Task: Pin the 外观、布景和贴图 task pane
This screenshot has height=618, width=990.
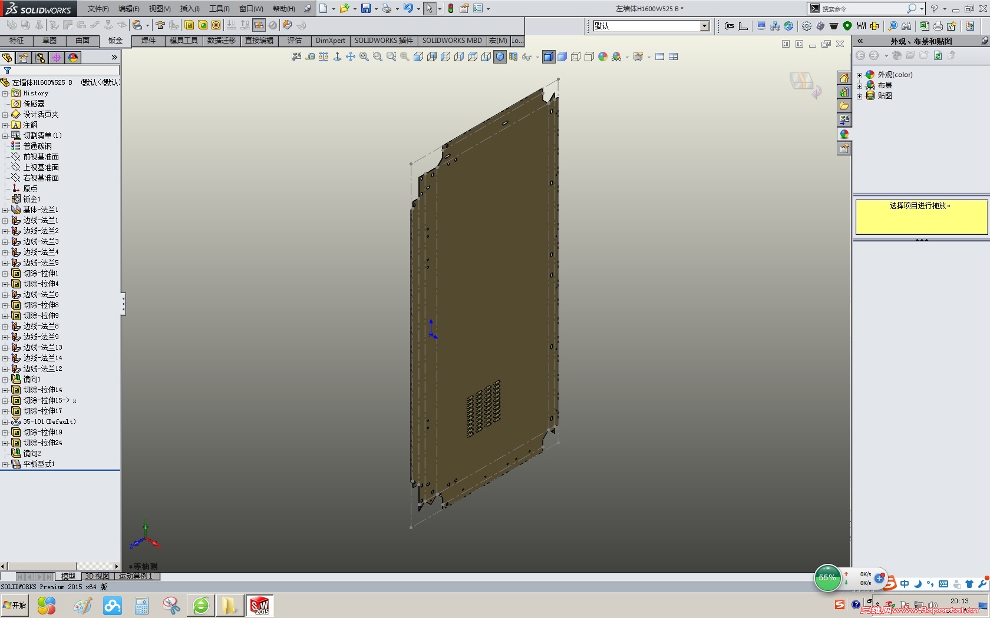Action: (x=985, y=41)
